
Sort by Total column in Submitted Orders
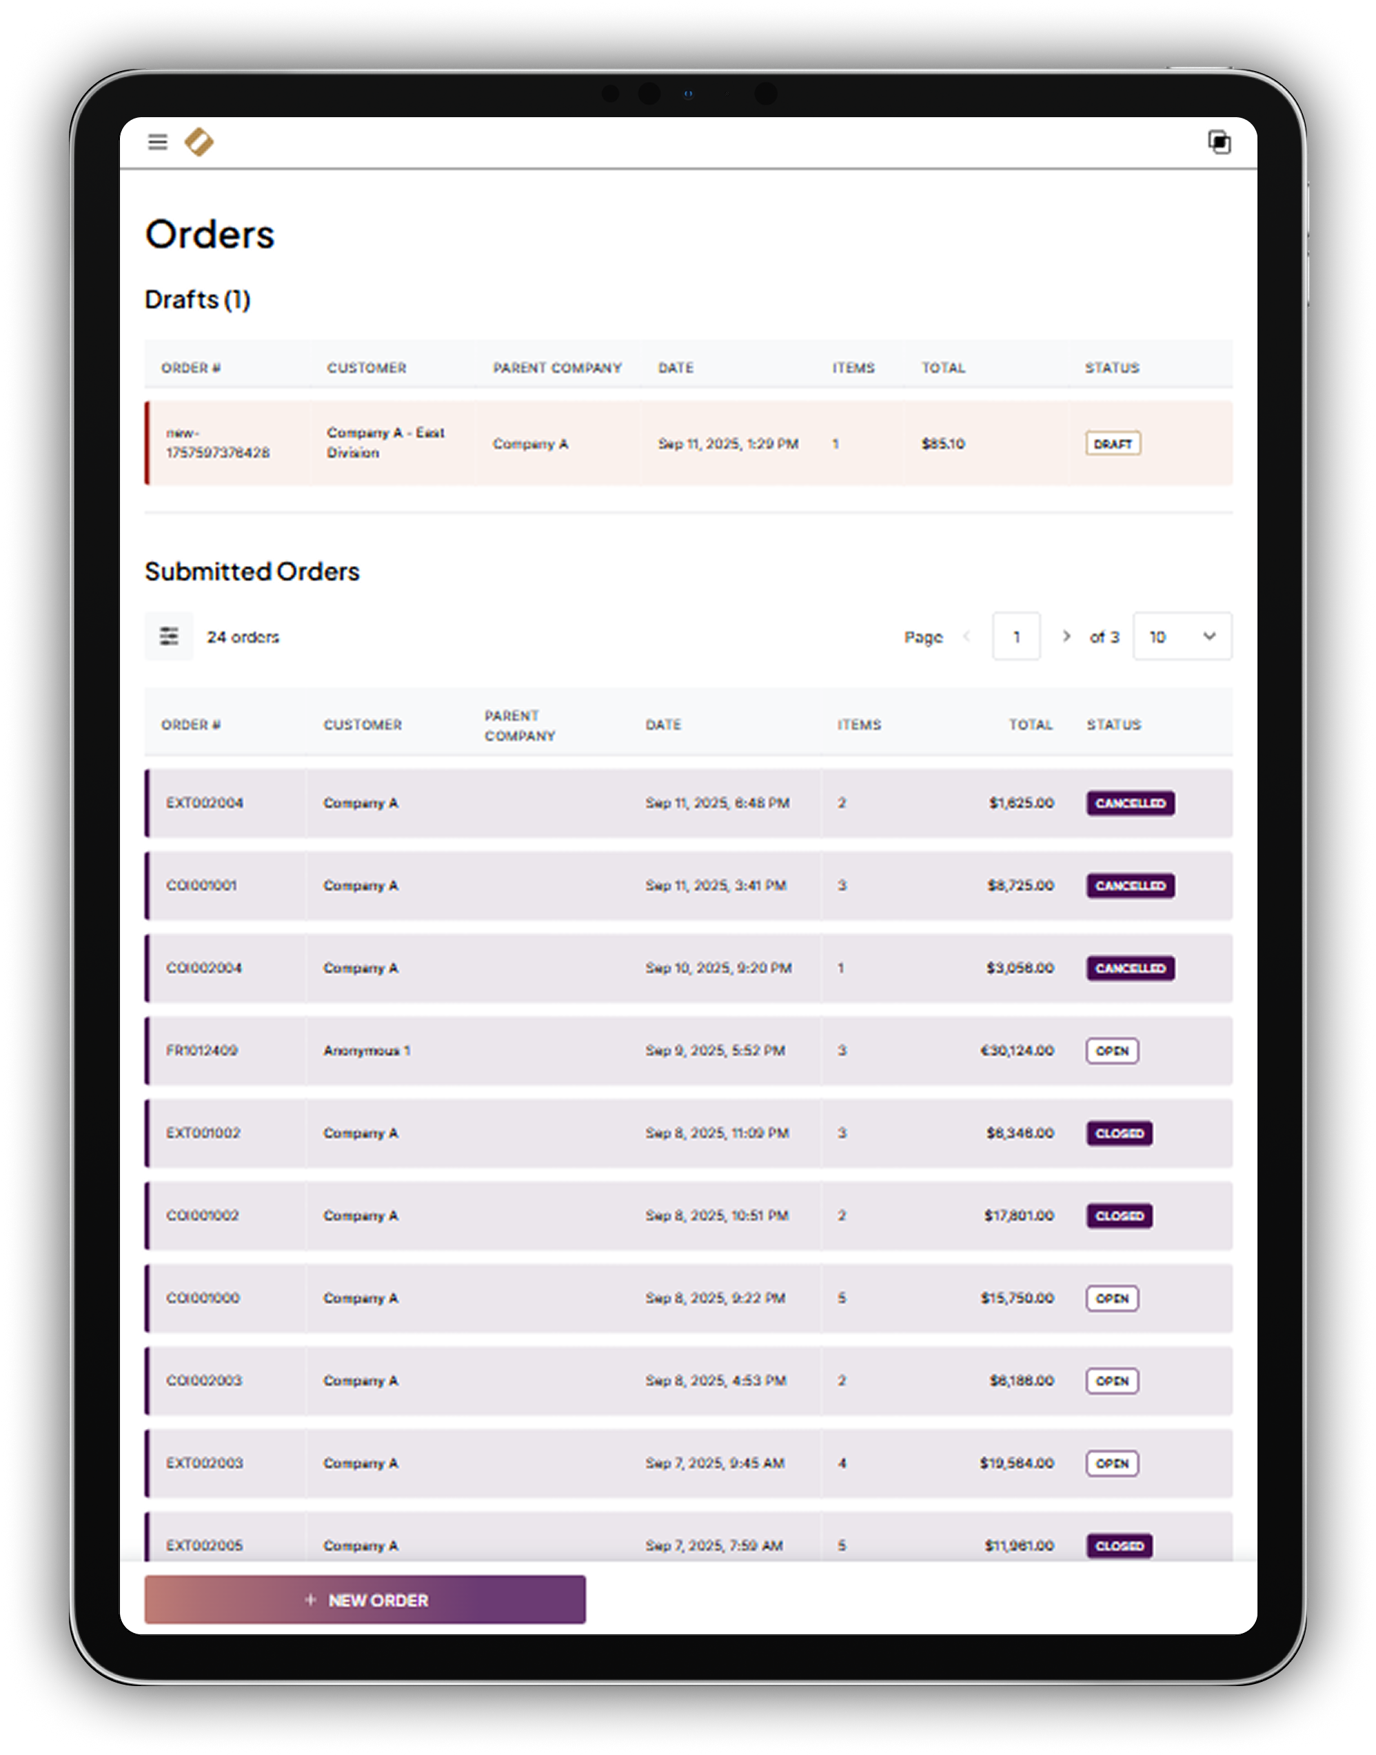point(1031,725)
